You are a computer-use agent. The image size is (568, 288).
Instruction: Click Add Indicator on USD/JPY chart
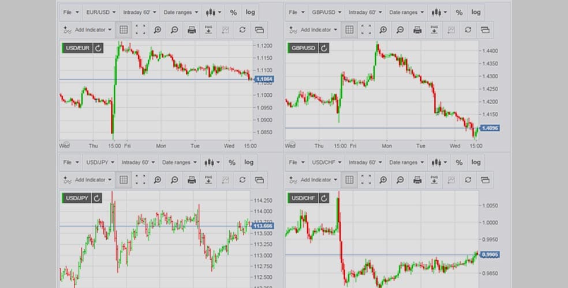click(x=87, y=180)
